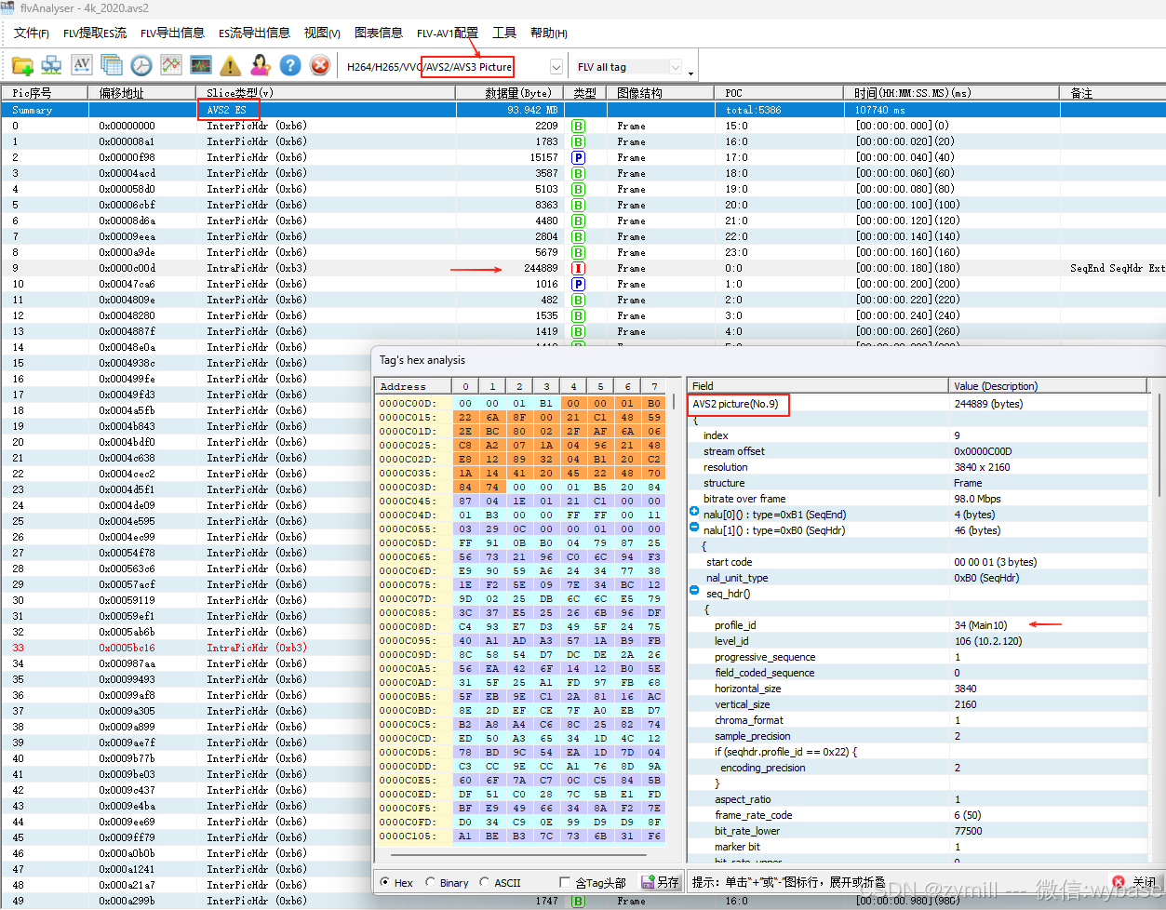Click the chroma_format field row

[919, 720]
